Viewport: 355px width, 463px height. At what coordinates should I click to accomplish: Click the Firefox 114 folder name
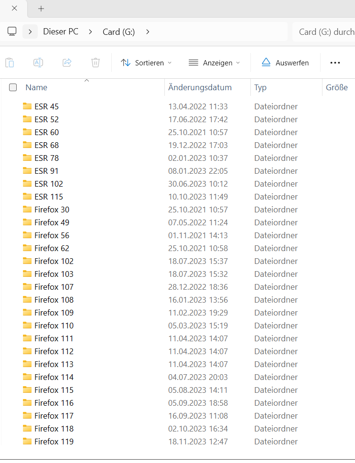54,377
